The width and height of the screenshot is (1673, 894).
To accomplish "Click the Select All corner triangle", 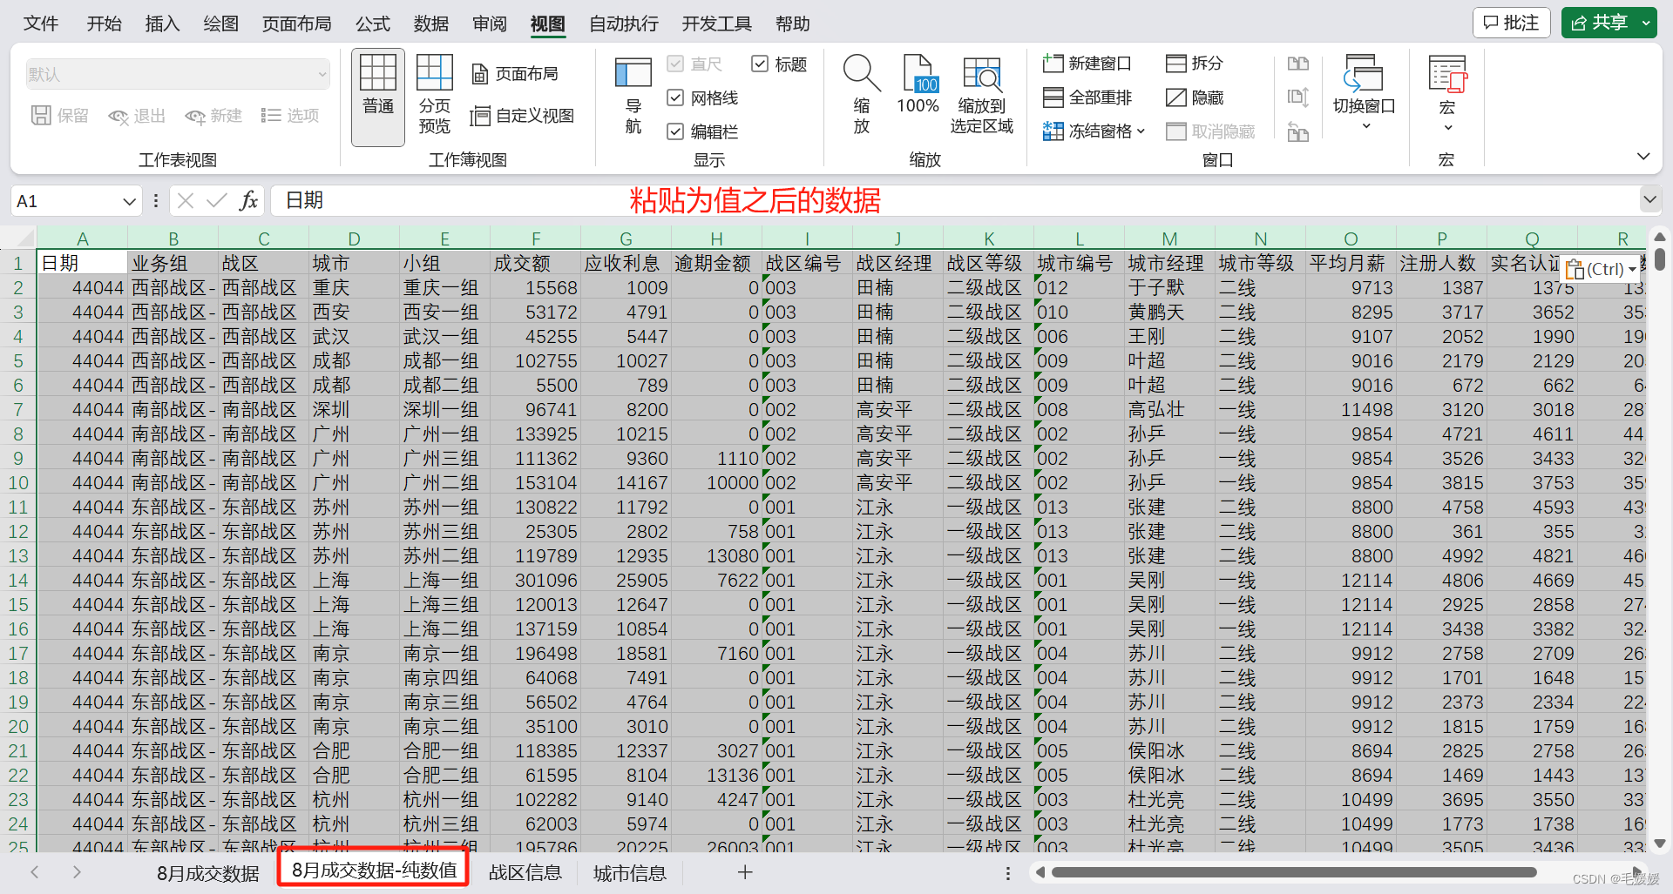I will 25,239.
